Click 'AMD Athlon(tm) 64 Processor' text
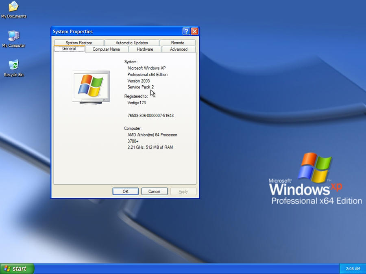This screenshot has width=366, height=274. point(152,135)
